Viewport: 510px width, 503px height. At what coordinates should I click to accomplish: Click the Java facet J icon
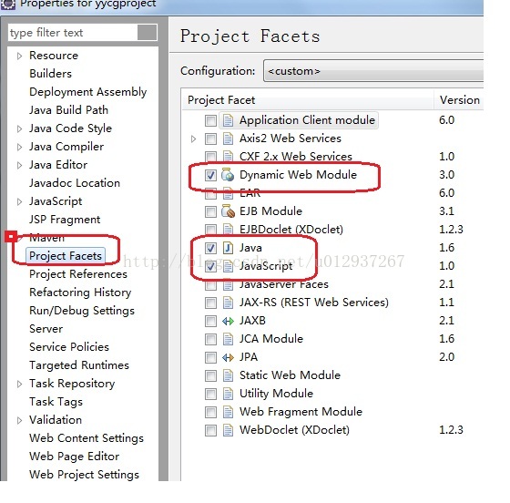[x=228, y=248]
